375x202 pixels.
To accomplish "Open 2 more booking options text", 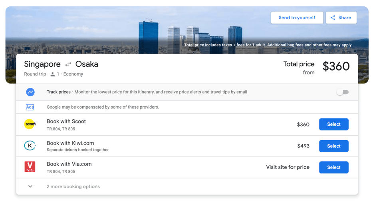I will click(73, 186).
